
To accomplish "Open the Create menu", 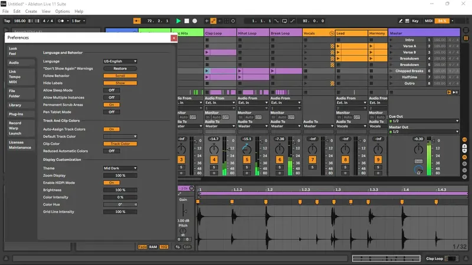I will [x=31, y=11].
